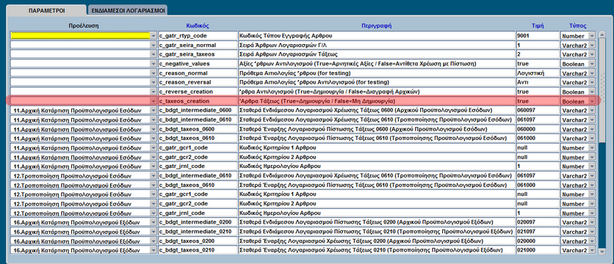Click the value field containing 020097
This screenshot has height=264, width=614.
click(538, 222)
